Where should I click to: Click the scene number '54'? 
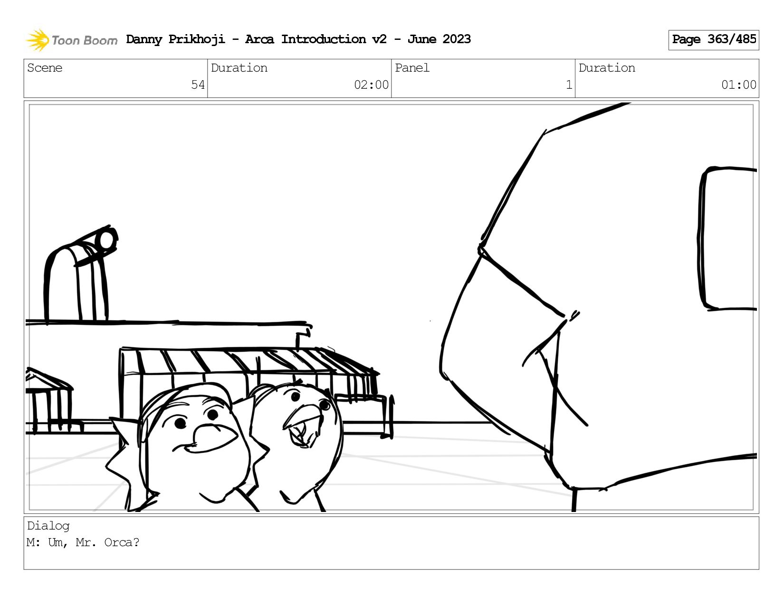pos(198,85)
